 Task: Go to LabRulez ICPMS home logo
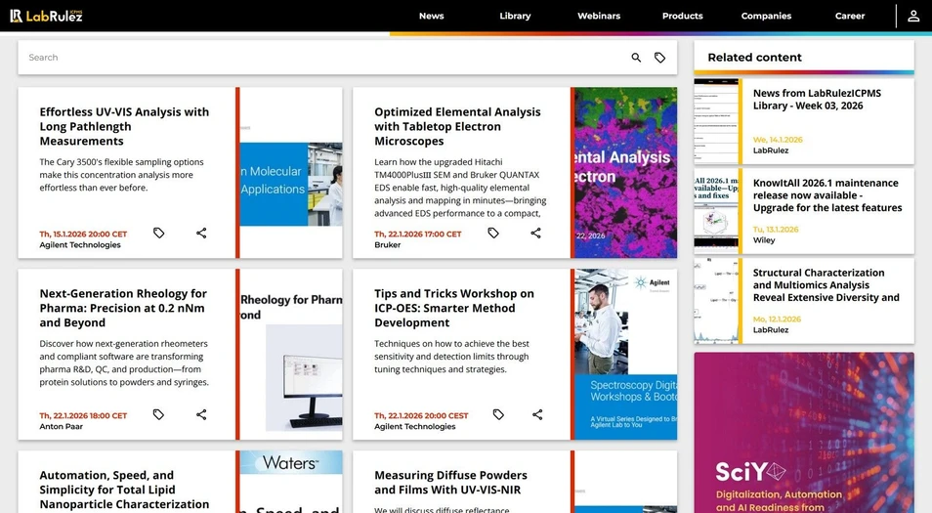point(46,16)
